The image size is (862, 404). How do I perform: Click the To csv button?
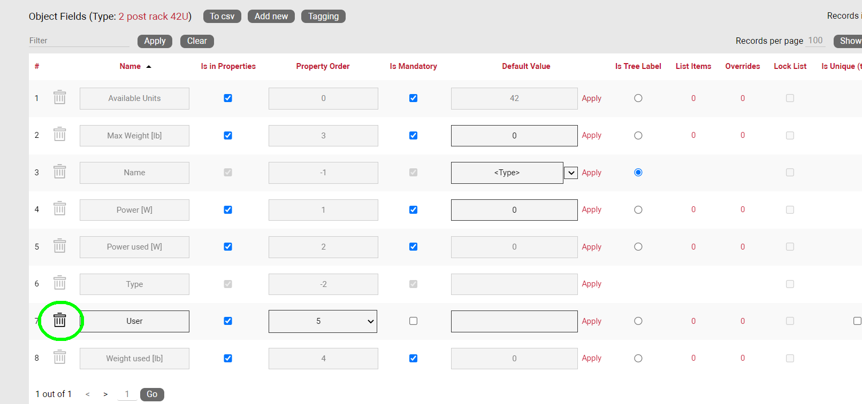coord(222,17)
